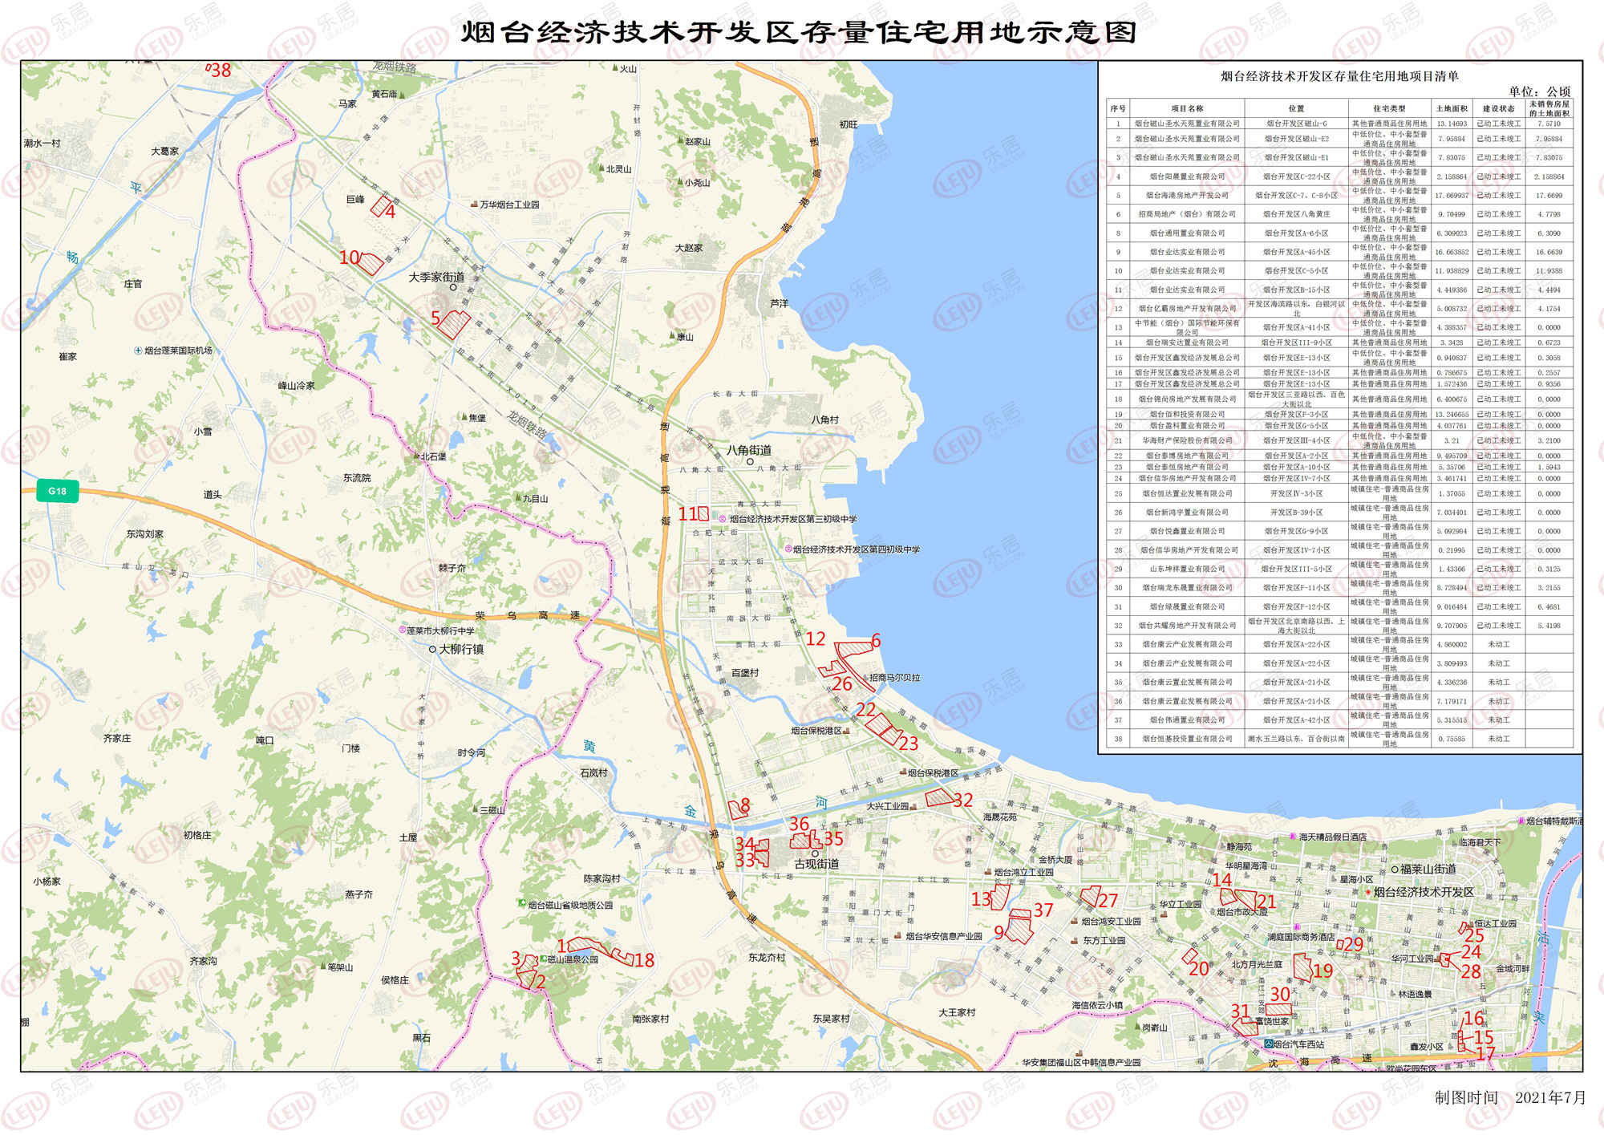Click the 烟台华安信息产业园 label
The width and height of the screenshot is (1604, 1135).
(944, 936)
